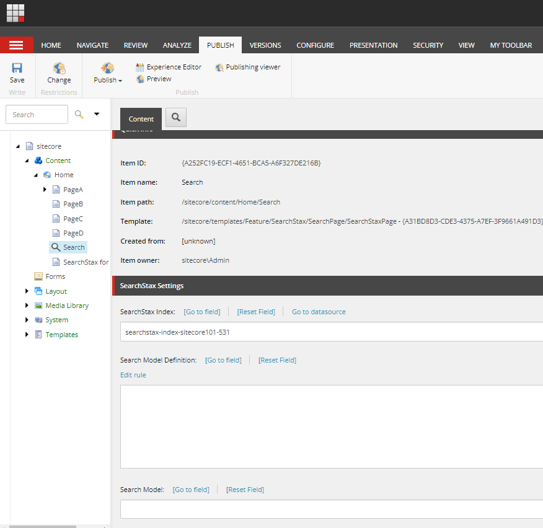
Task: Click the Forms icon in tree
Action: (x=38, y=276)
